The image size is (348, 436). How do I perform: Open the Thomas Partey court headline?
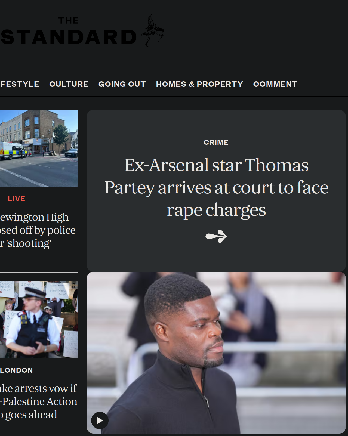216,187
